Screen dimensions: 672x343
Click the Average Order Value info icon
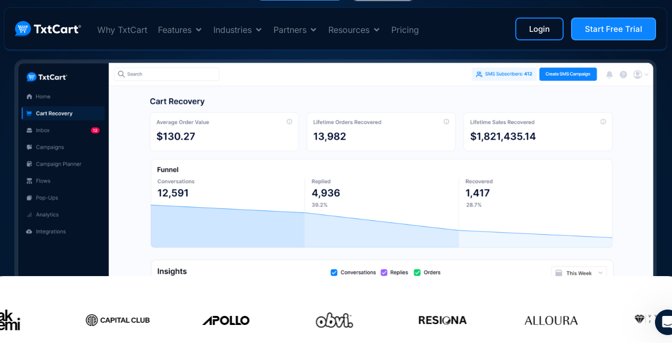point(290,122)
